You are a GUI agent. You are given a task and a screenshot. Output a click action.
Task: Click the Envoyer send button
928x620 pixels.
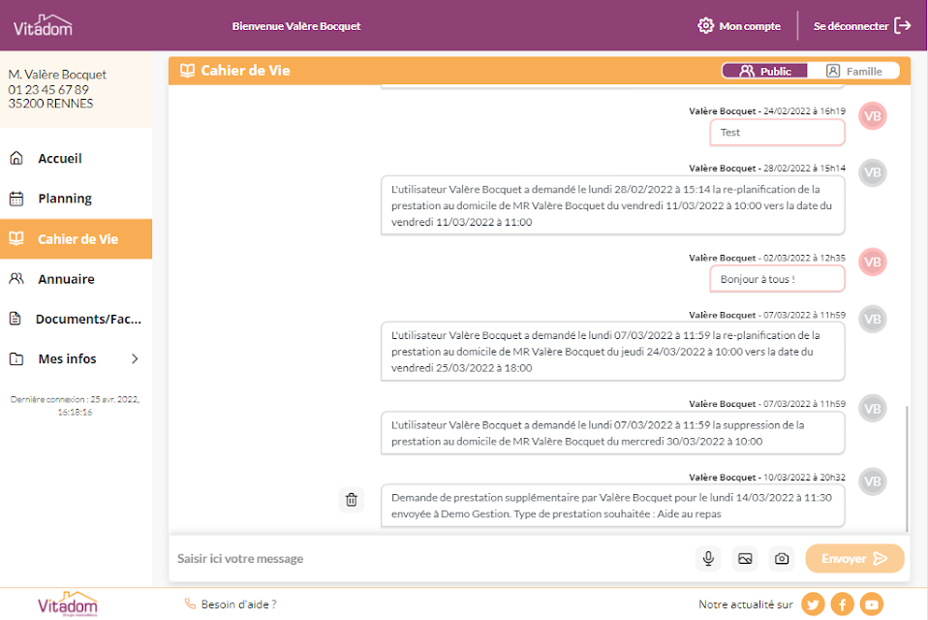[x=854, y=558]
